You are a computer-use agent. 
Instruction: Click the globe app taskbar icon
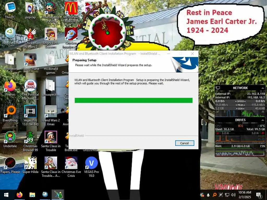tap(45, 195)
